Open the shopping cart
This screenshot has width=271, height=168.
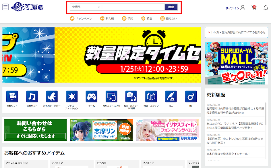(254, 7)
